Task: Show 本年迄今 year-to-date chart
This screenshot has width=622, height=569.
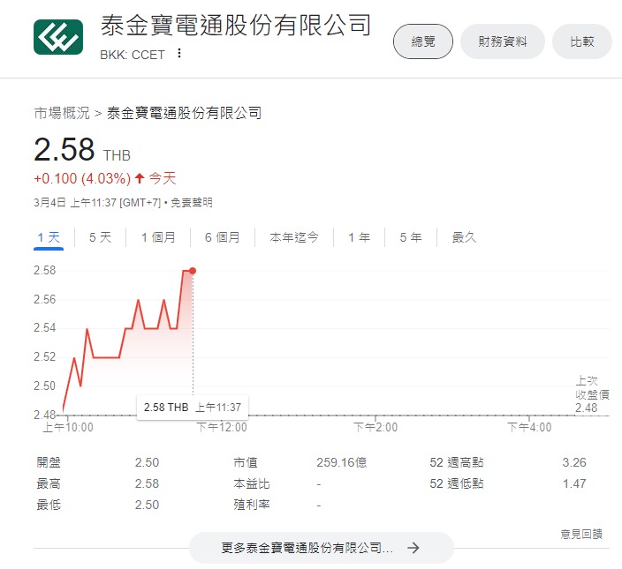Action: pos(294,237)
